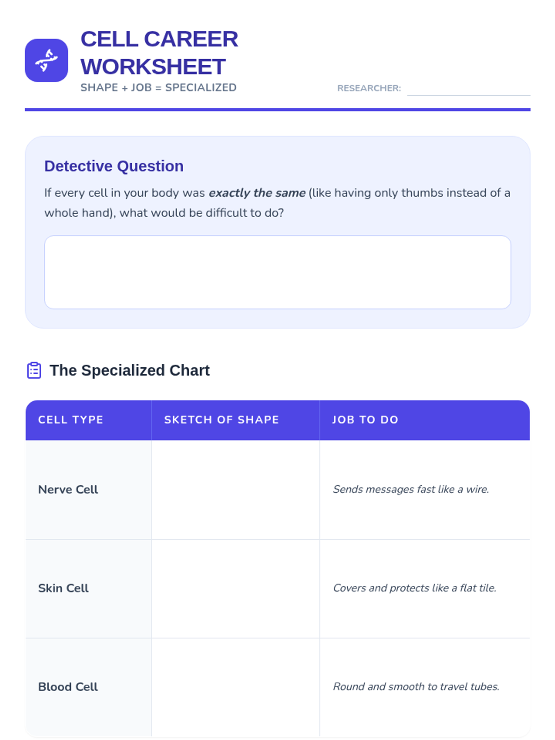Select the Nerve Cell row label
Viewport: 555px width, 740px height.
[x=68, y=489]
